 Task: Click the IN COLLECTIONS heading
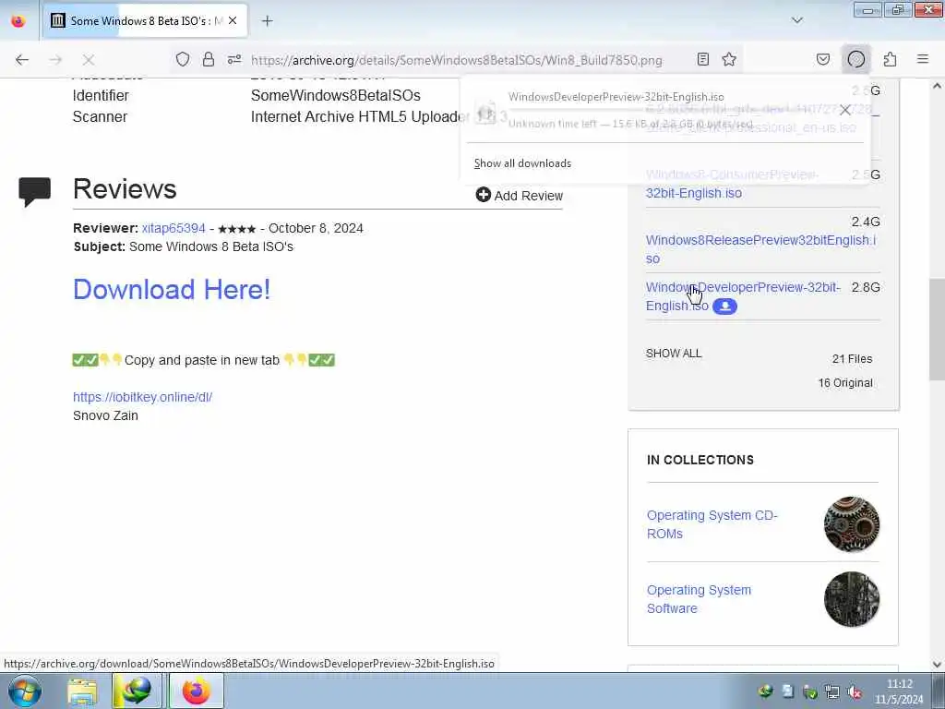point(700,460)
